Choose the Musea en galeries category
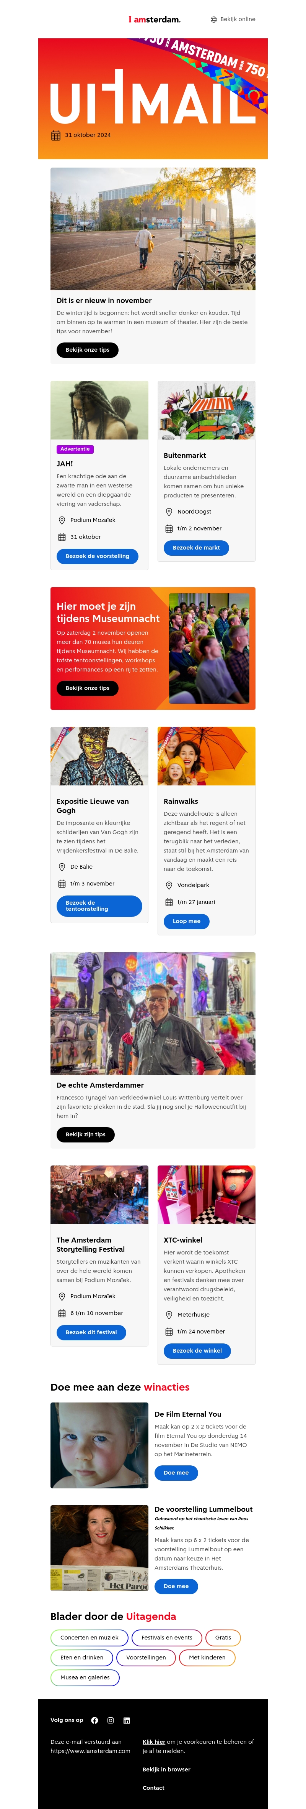The image size is (306, 1809). [x=85, y=1678]
